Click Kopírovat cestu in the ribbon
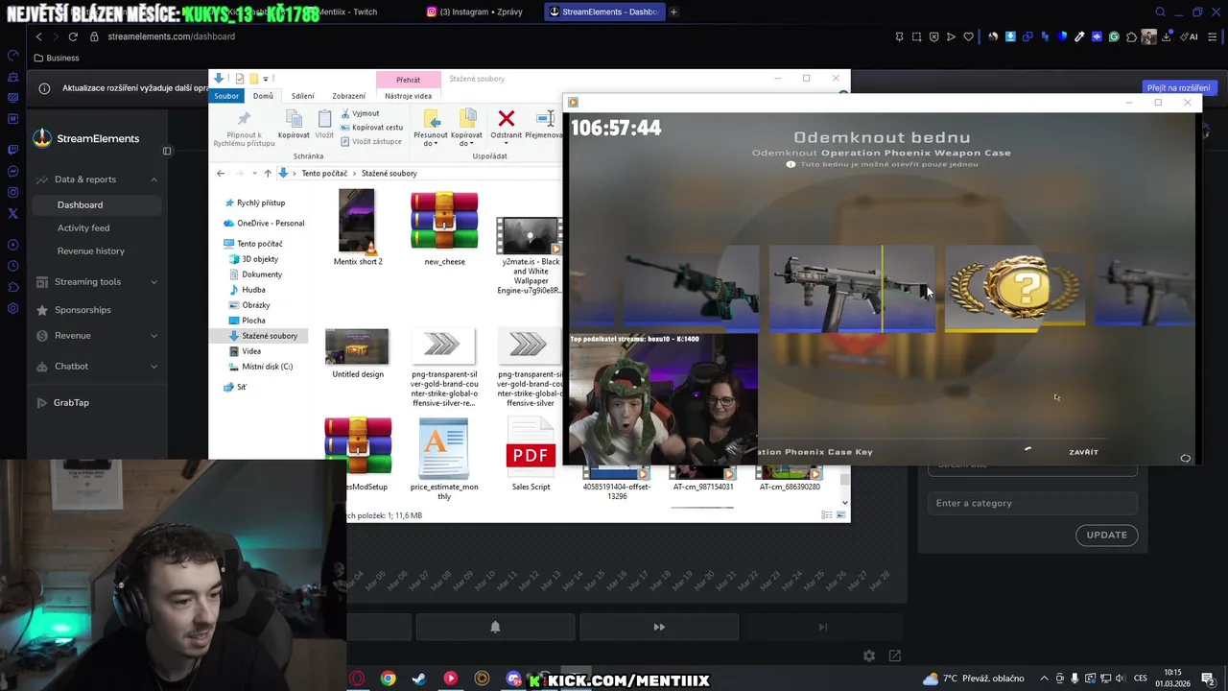This screenshot has width=1228, height=691. 372,127
